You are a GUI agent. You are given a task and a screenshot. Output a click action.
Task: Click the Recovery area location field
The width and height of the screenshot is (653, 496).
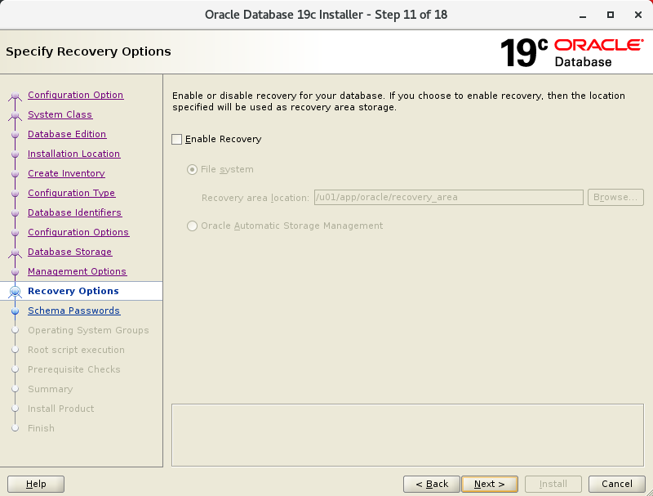(448, 197)
